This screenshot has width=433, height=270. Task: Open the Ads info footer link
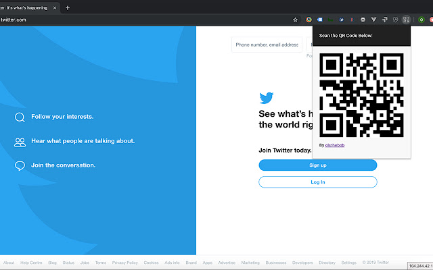(172, 263)
